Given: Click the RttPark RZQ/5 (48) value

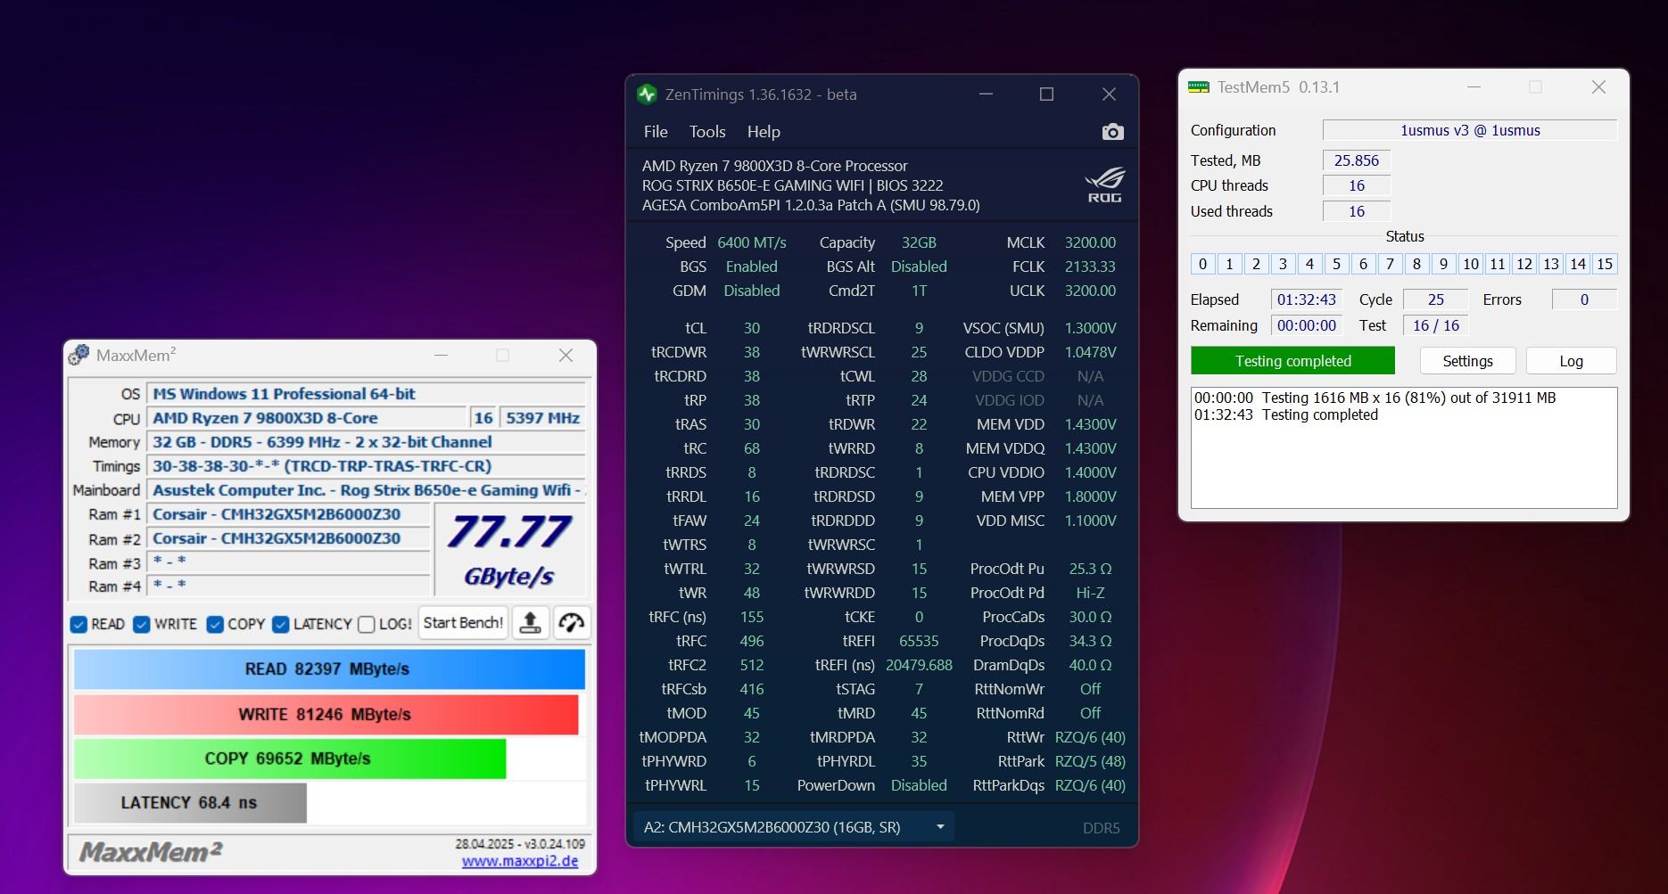Looking at the screenshot, I should [x=1090, y=761].
